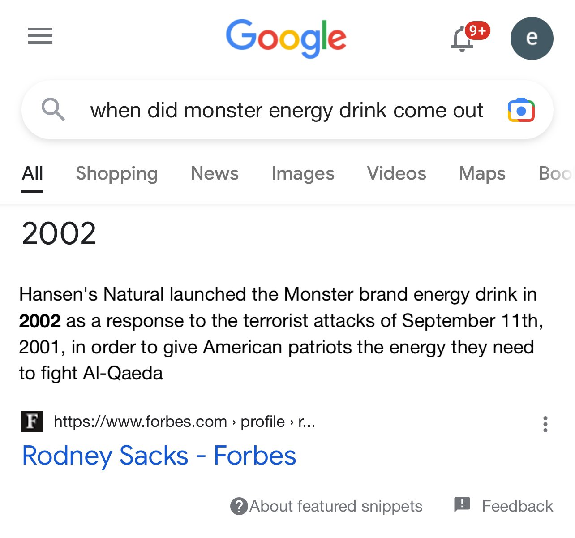
Task: Tap the Forbes favicon icon
Action: (x=32, y=422)
